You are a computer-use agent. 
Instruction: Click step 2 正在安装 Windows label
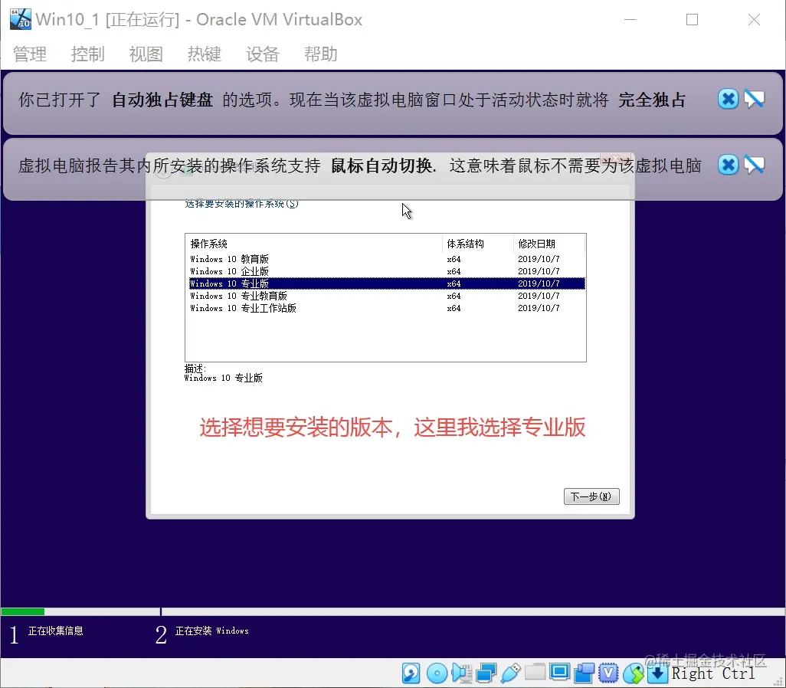212,631
